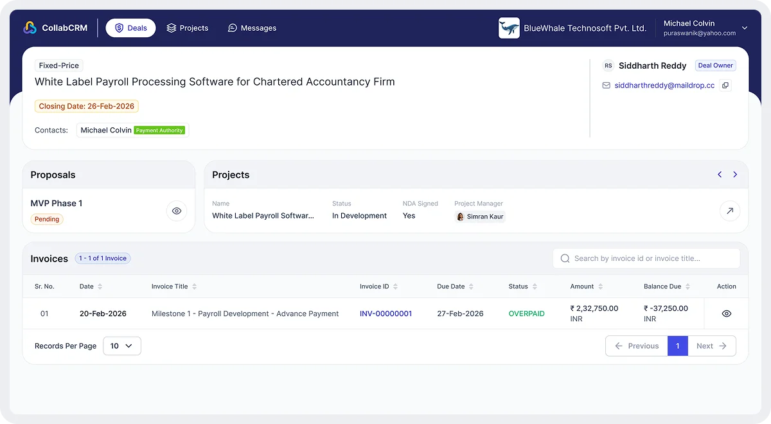Select the Michael Colvin contact chip
The image size is (771, 424).
[132, 130]
